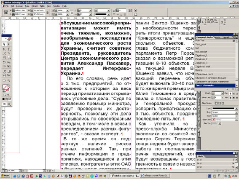This screenshot has height=179, width=239.
Task: Open the Start arrowhead dropdown
Action: pyautogui.click(x=236, y=112)
